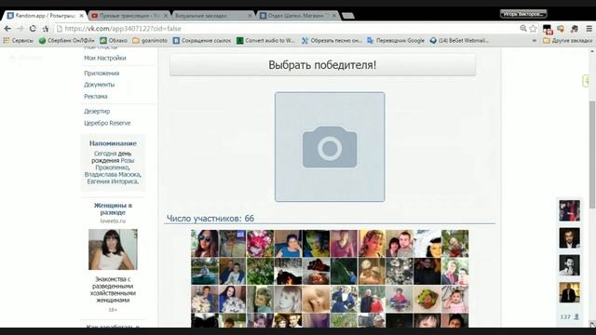This screenshot has width=596, height=335.
Task: Click the pink flowers participant avatar
Action: (260, 244)
